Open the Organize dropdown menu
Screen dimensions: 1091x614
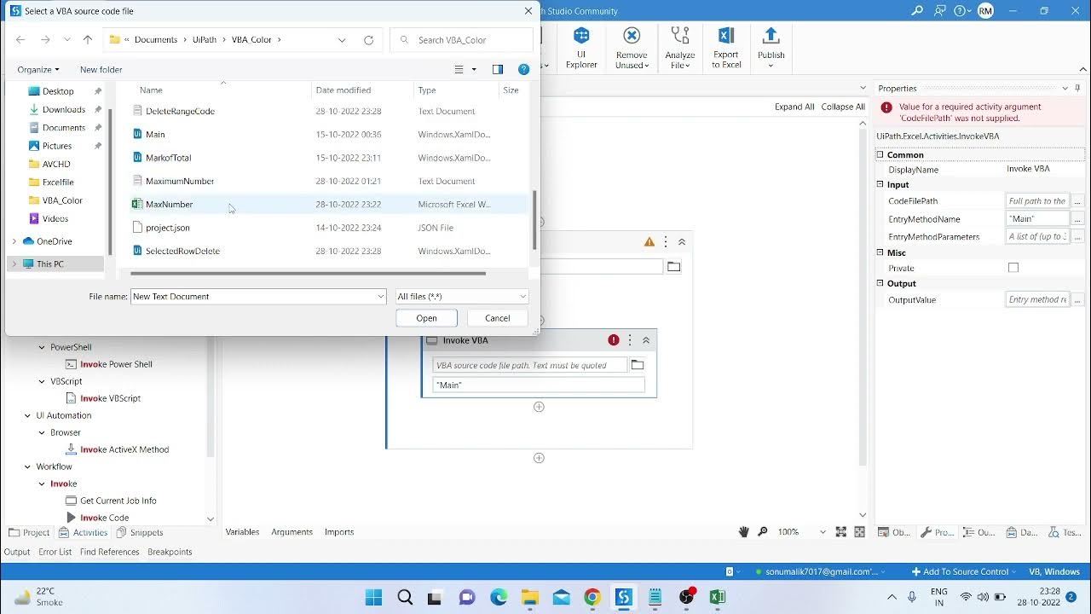pyautogui.click(x=38, y=69)
